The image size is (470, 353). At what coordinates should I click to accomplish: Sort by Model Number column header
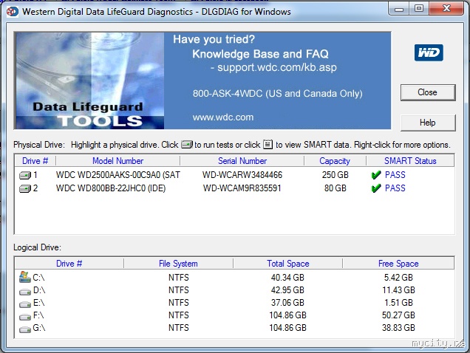tap(117, 161)
